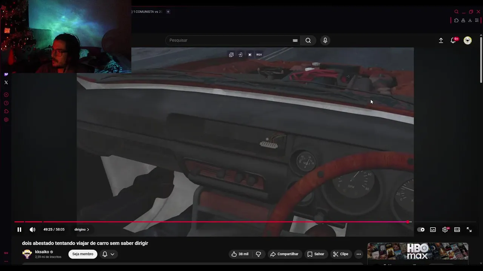Click the 'Seja membro' button
This screenshot has height=271, width=483.
click(x=83, y=254)
